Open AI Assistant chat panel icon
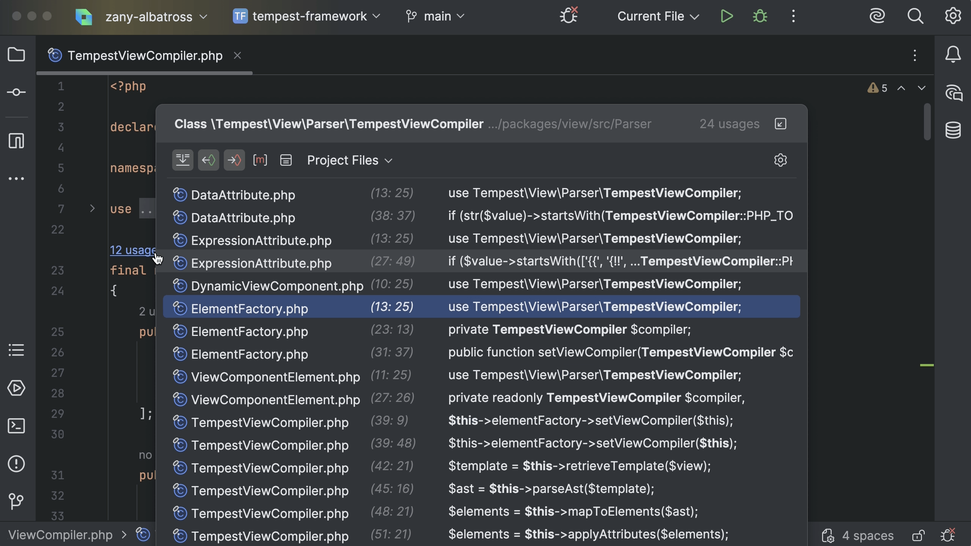The image size is (971, 546). point(953,93)
